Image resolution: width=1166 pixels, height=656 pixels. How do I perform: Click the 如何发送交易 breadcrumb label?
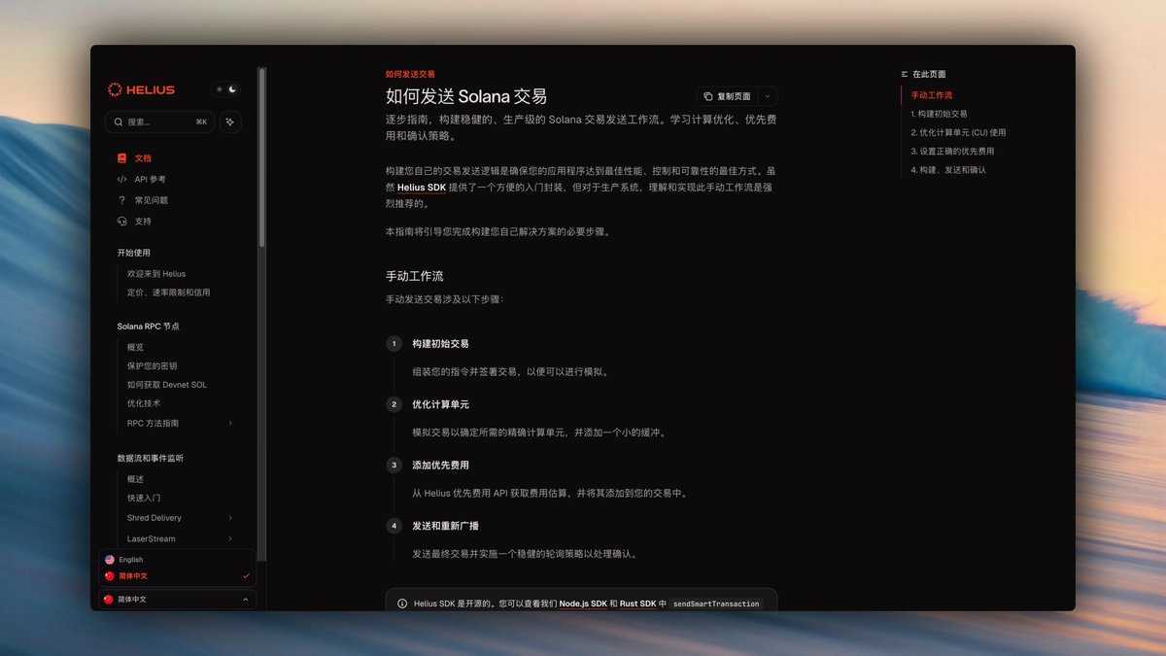click(x=410, y=74)
